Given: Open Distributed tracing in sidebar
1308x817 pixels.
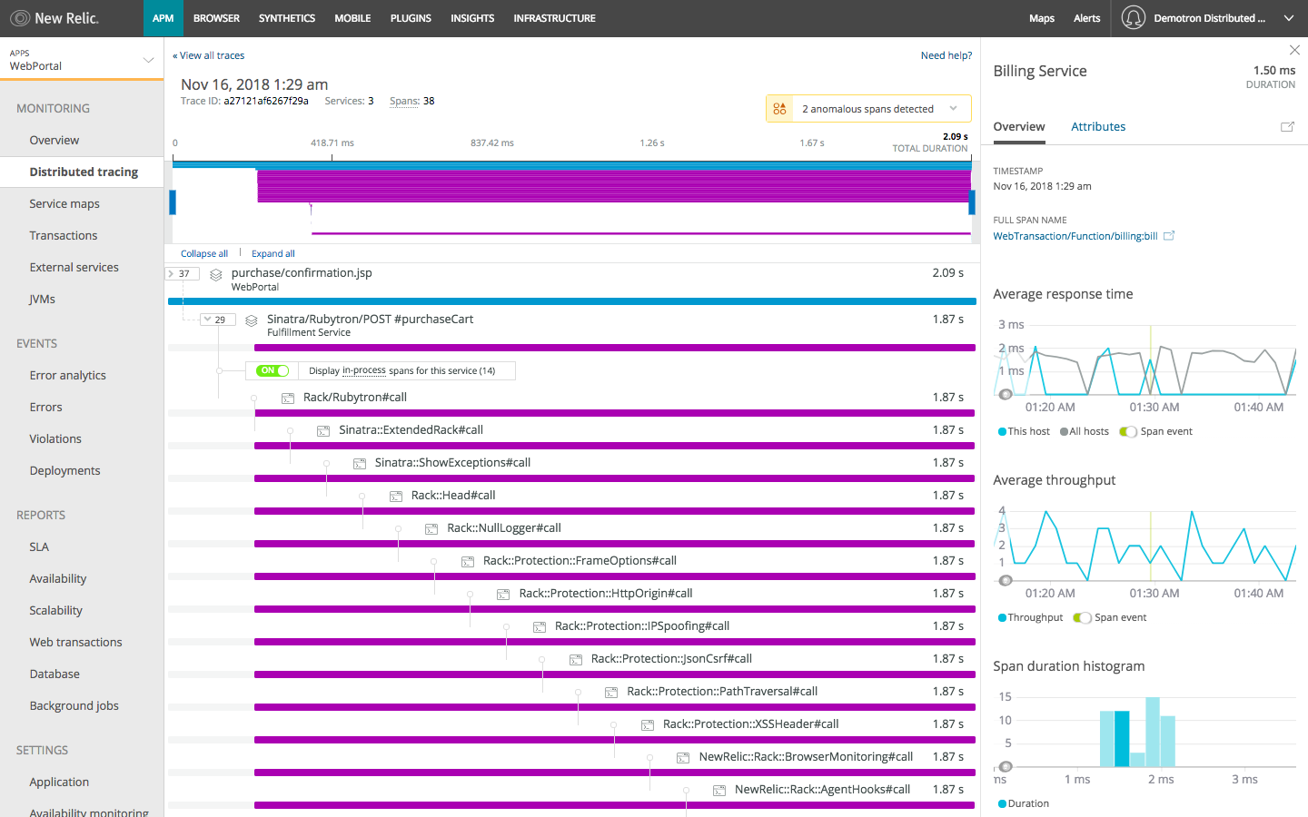Looking at the screenshot, I should [x=84, y=172].
